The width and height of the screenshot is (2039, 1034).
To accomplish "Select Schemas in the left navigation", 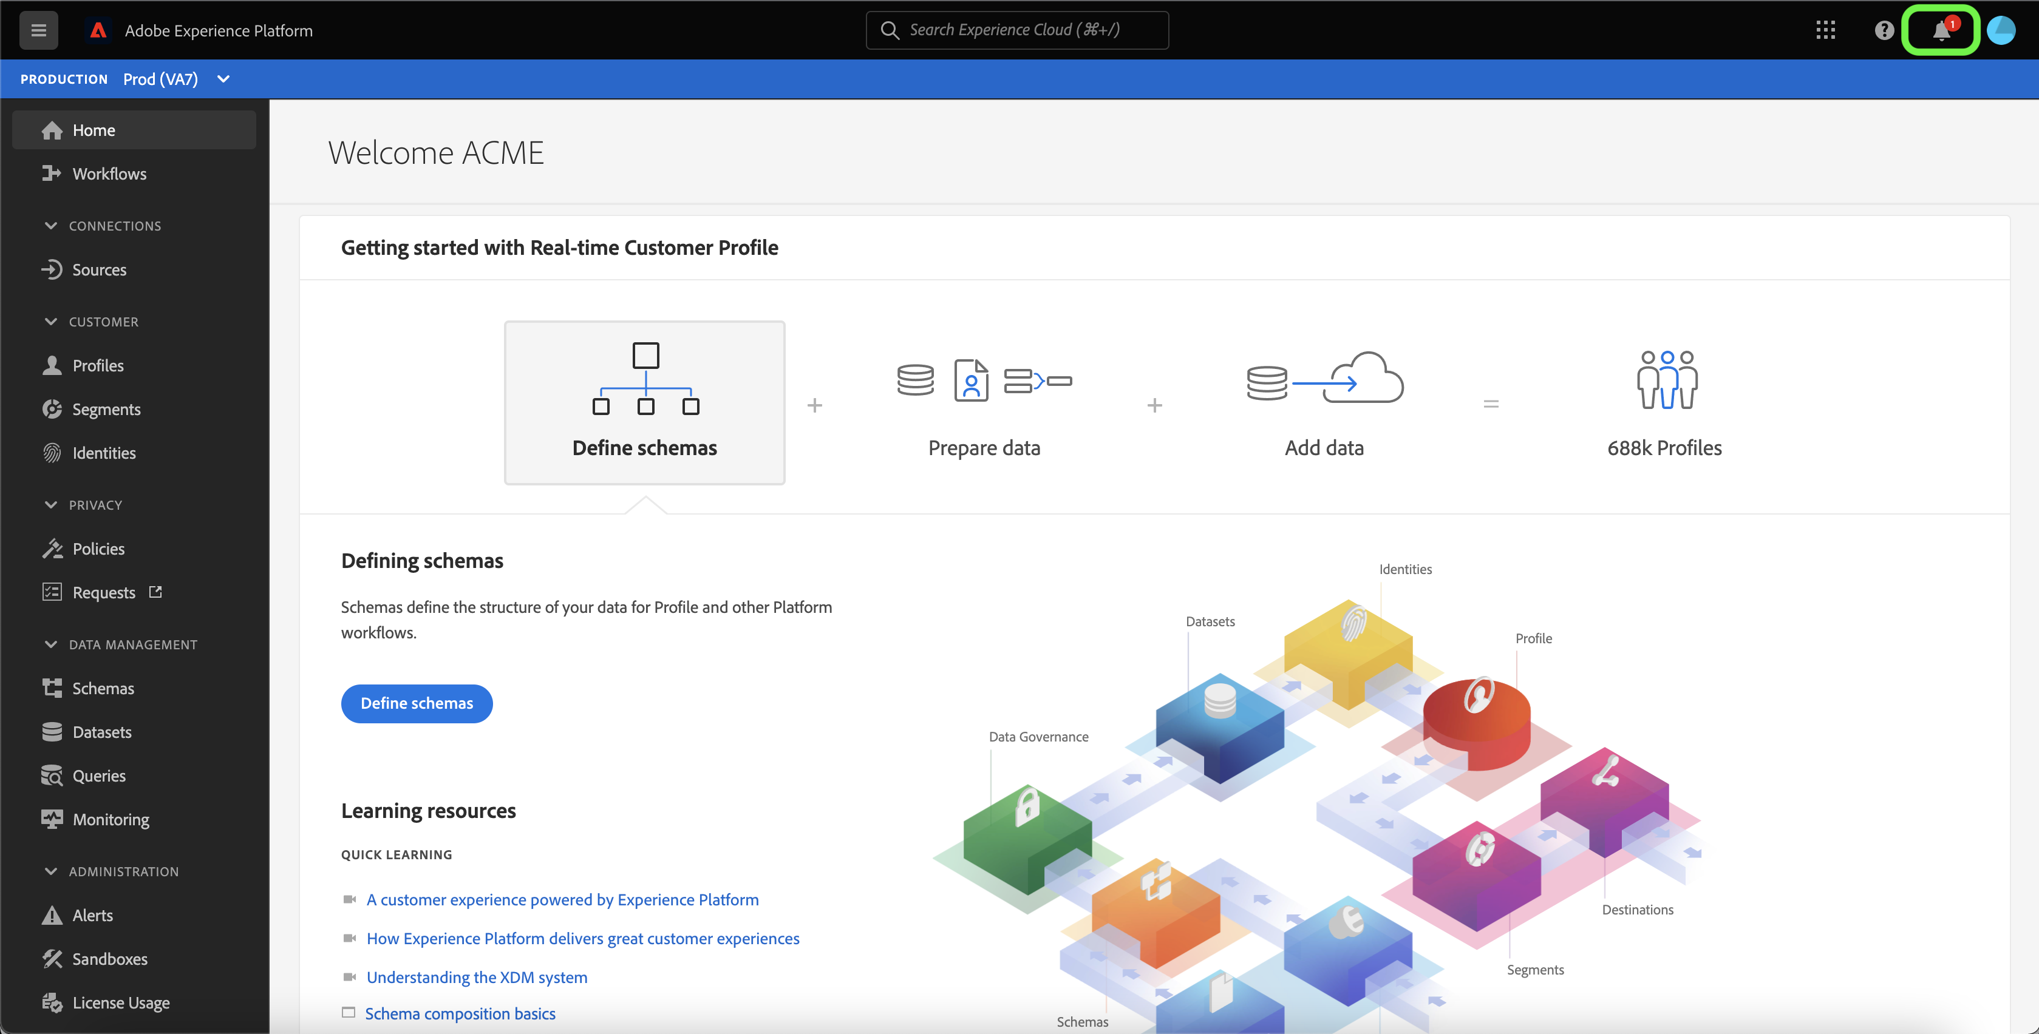I will click(x=103, y=688).
